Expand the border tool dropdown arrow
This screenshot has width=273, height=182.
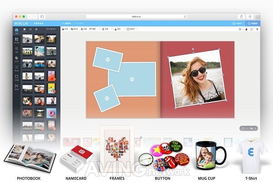point(137,29)
